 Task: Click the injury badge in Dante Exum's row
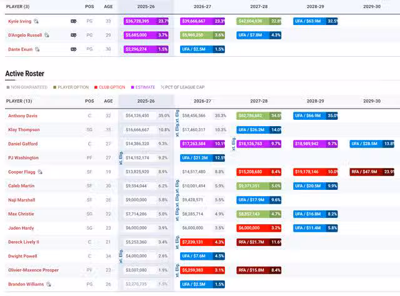pos(74,49)
